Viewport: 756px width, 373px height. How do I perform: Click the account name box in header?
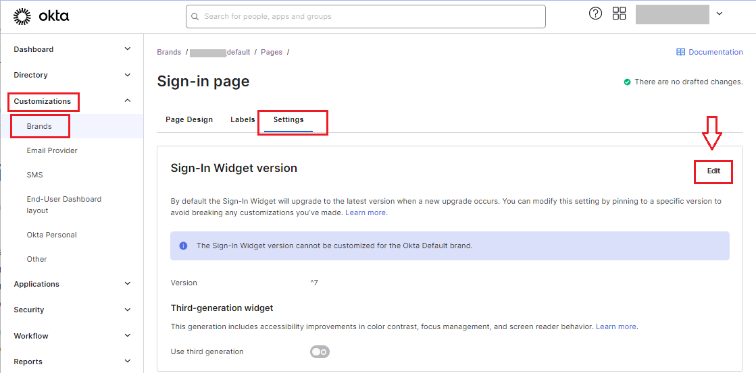pos(672,14)
